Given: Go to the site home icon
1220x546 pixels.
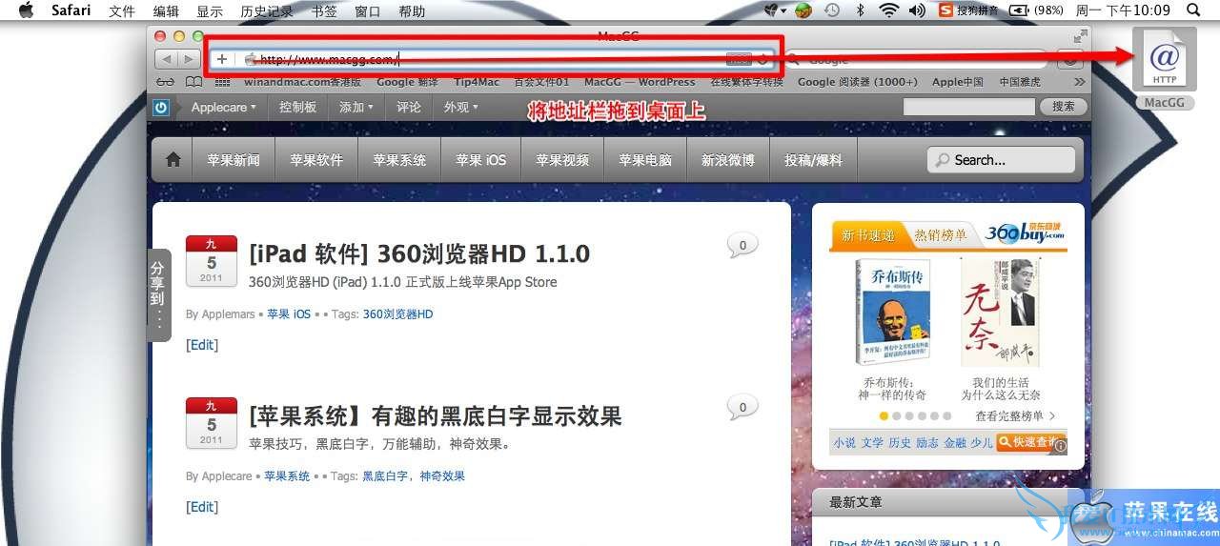Looking at the screenshot, I should (173, 160).
